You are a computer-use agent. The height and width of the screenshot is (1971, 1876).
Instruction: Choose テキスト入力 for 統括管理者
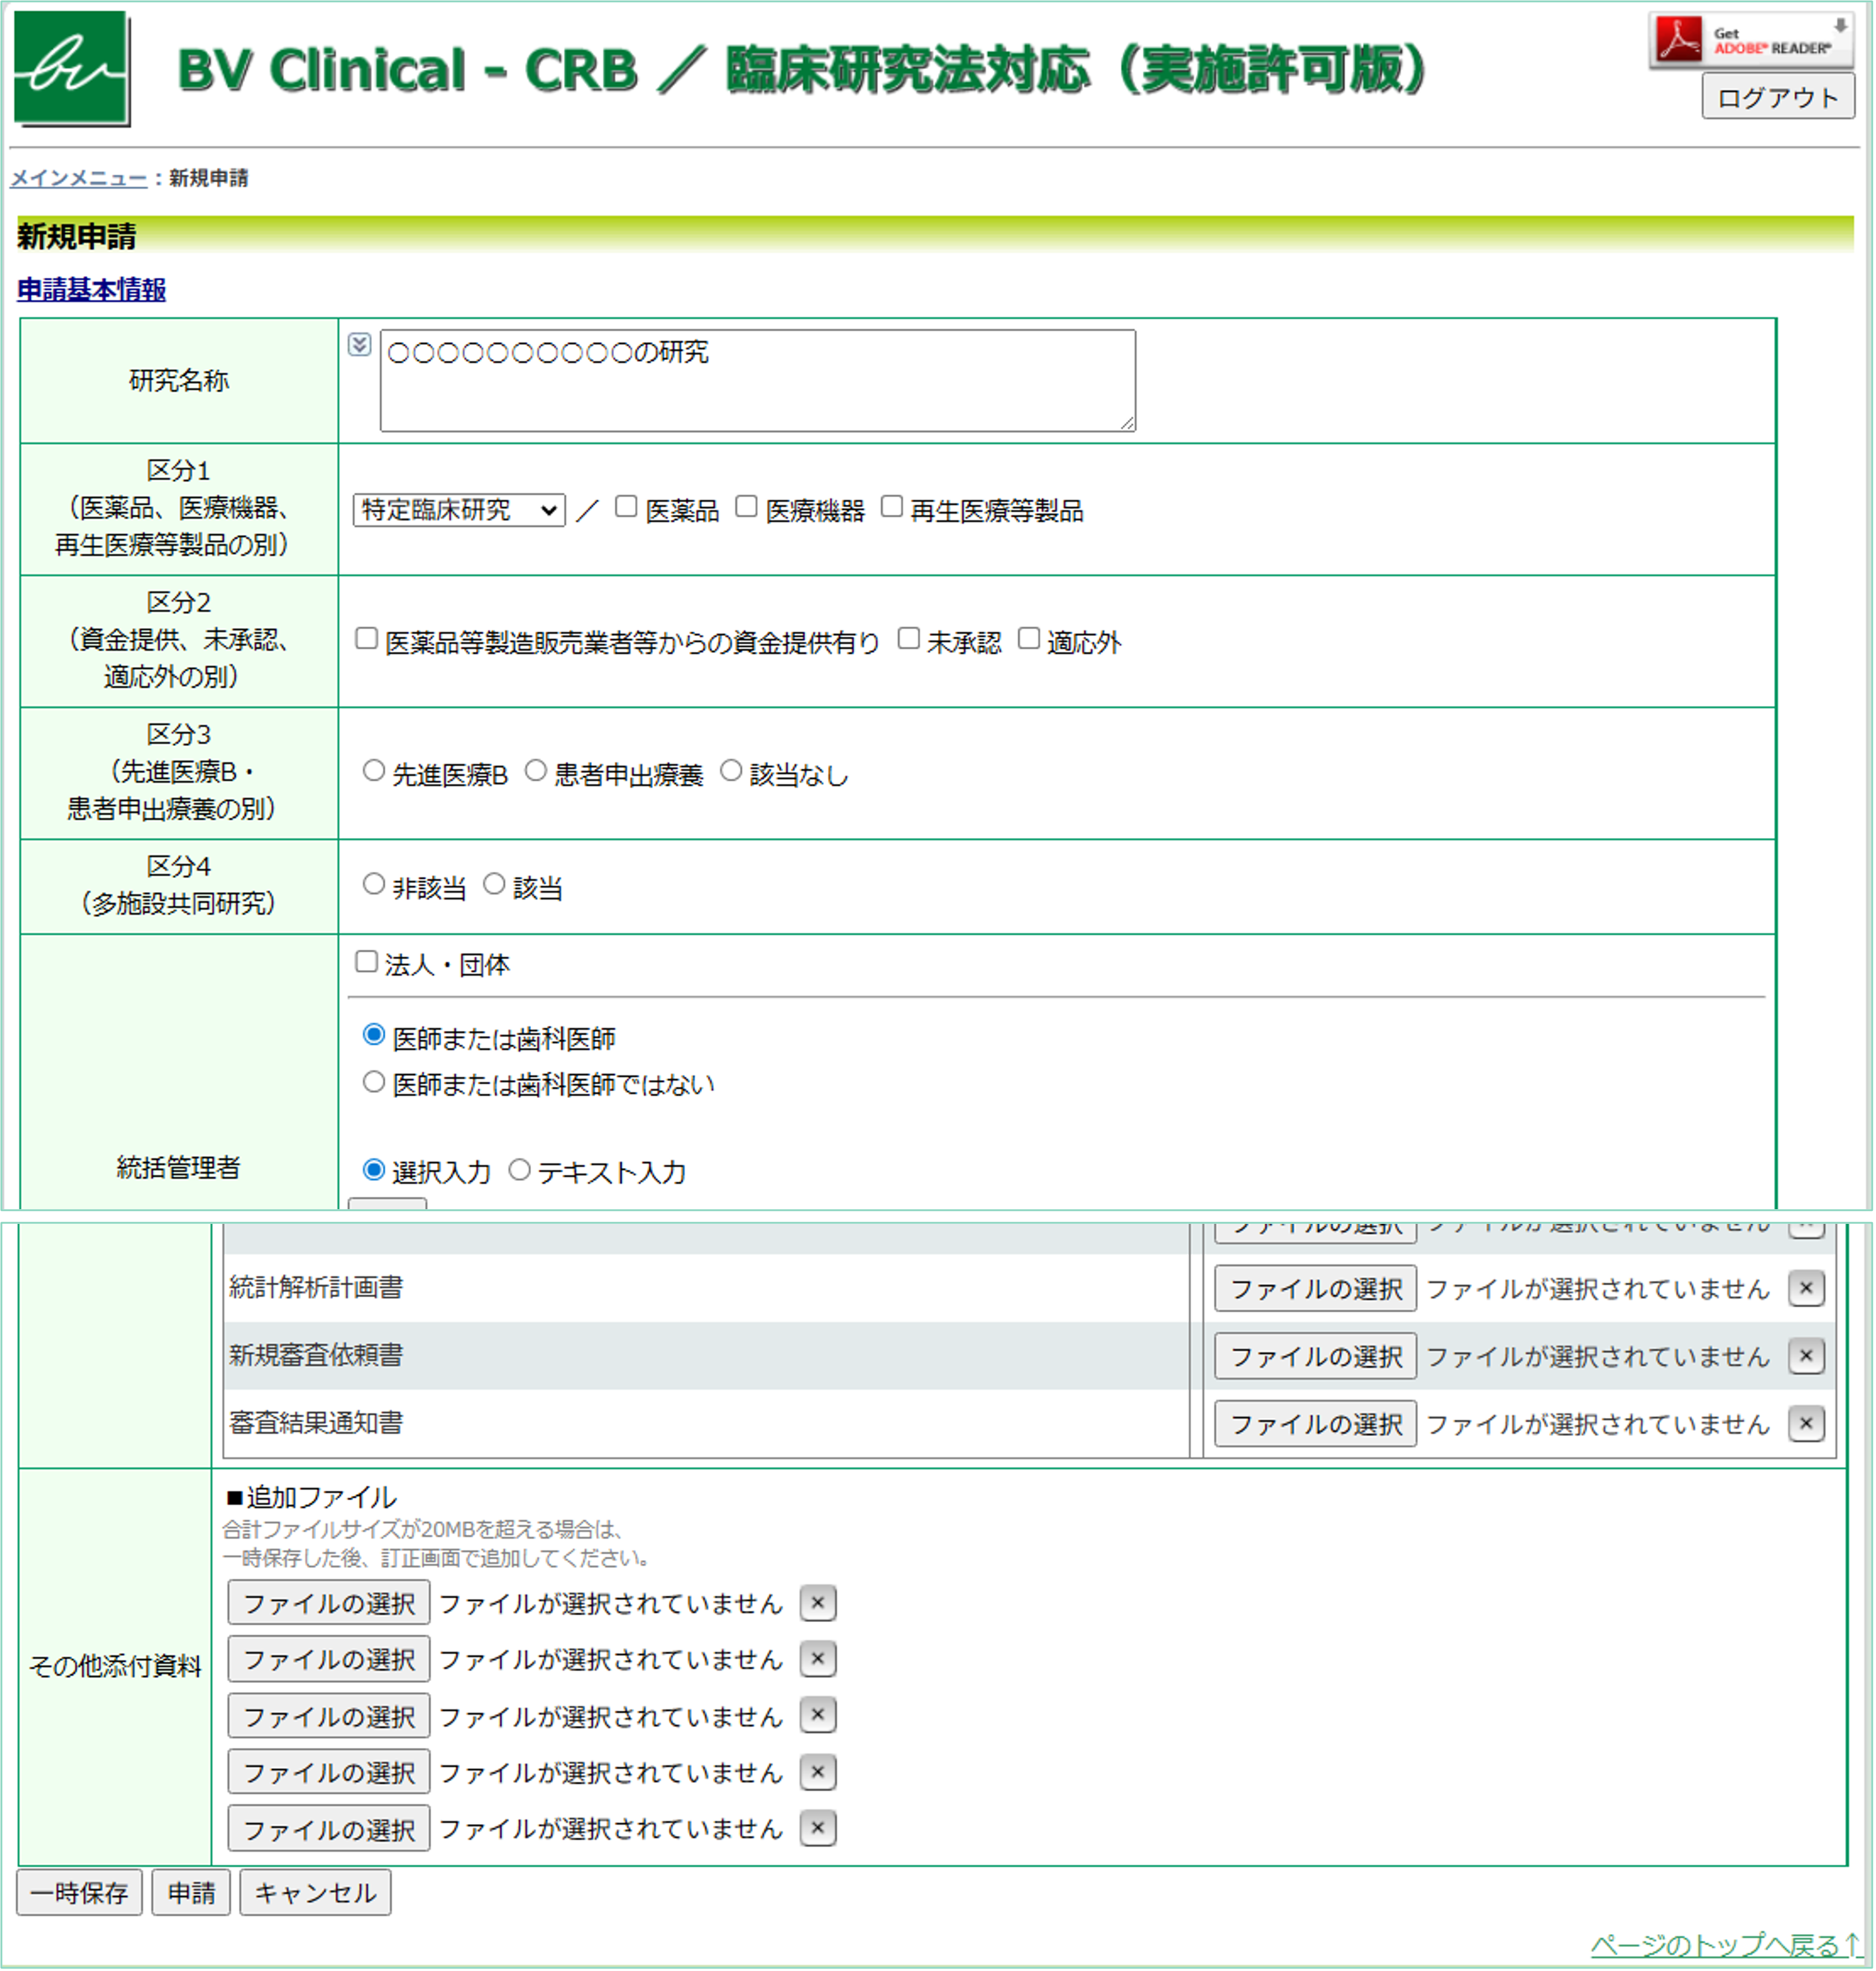coord(519,1169)
